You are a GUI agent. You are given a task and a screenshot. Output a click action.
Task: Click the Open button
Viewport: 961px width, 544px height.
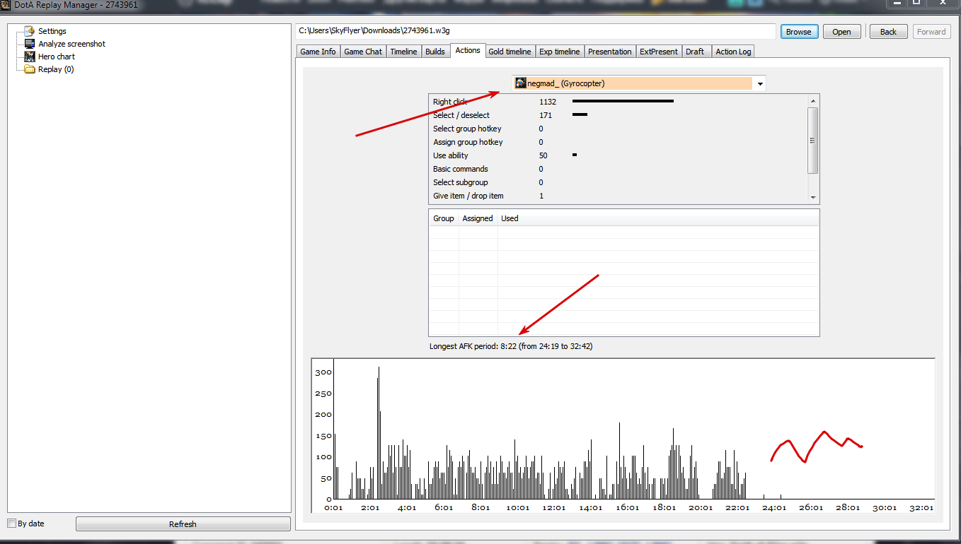(841, 32)
